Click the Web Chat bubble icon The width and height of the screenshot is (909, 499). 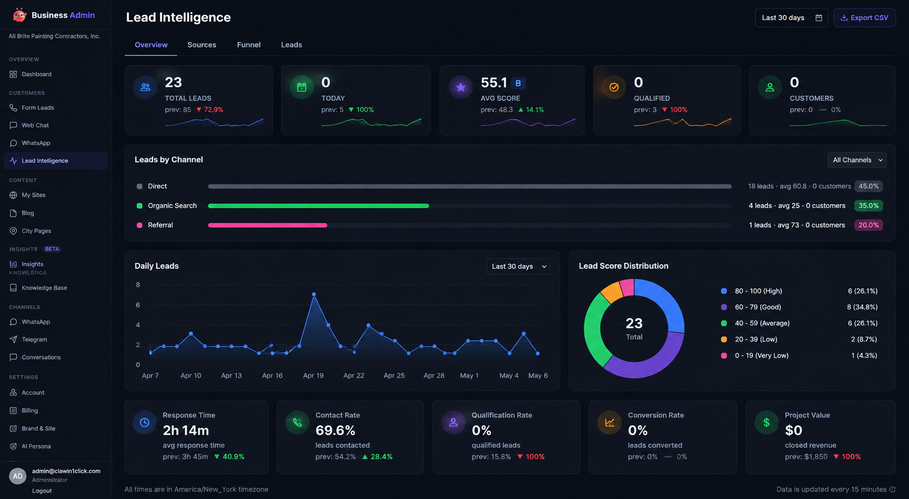click(x=13, y=125)
